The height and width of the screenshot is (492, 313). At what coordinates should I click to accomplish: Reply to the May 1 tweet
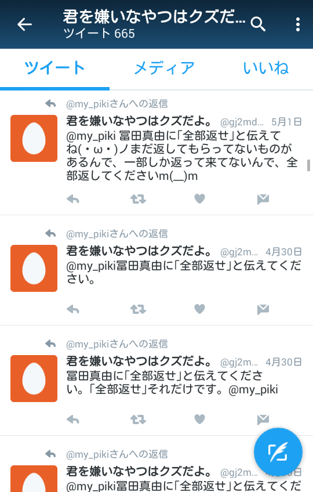73,199
